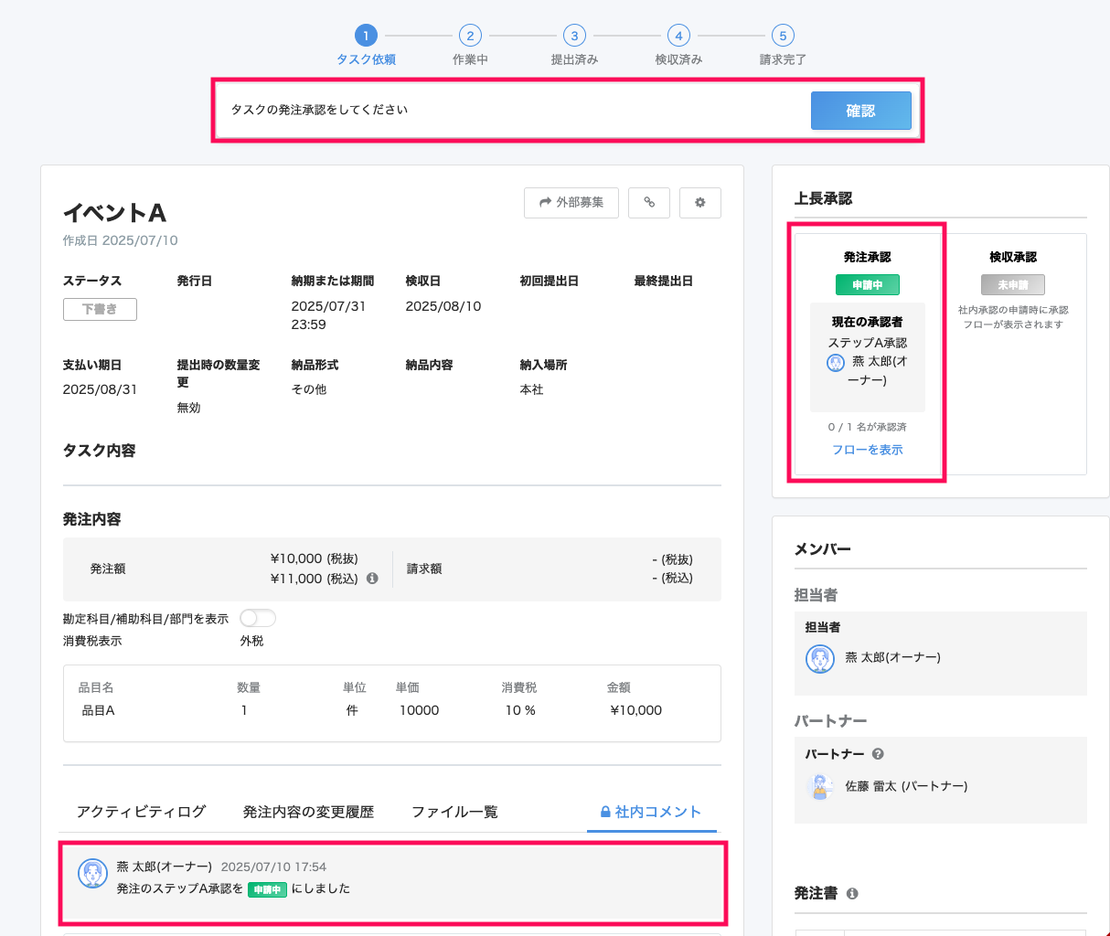Click the 外部募集 button
This screenshot has height=936, width=1110.
571,203
